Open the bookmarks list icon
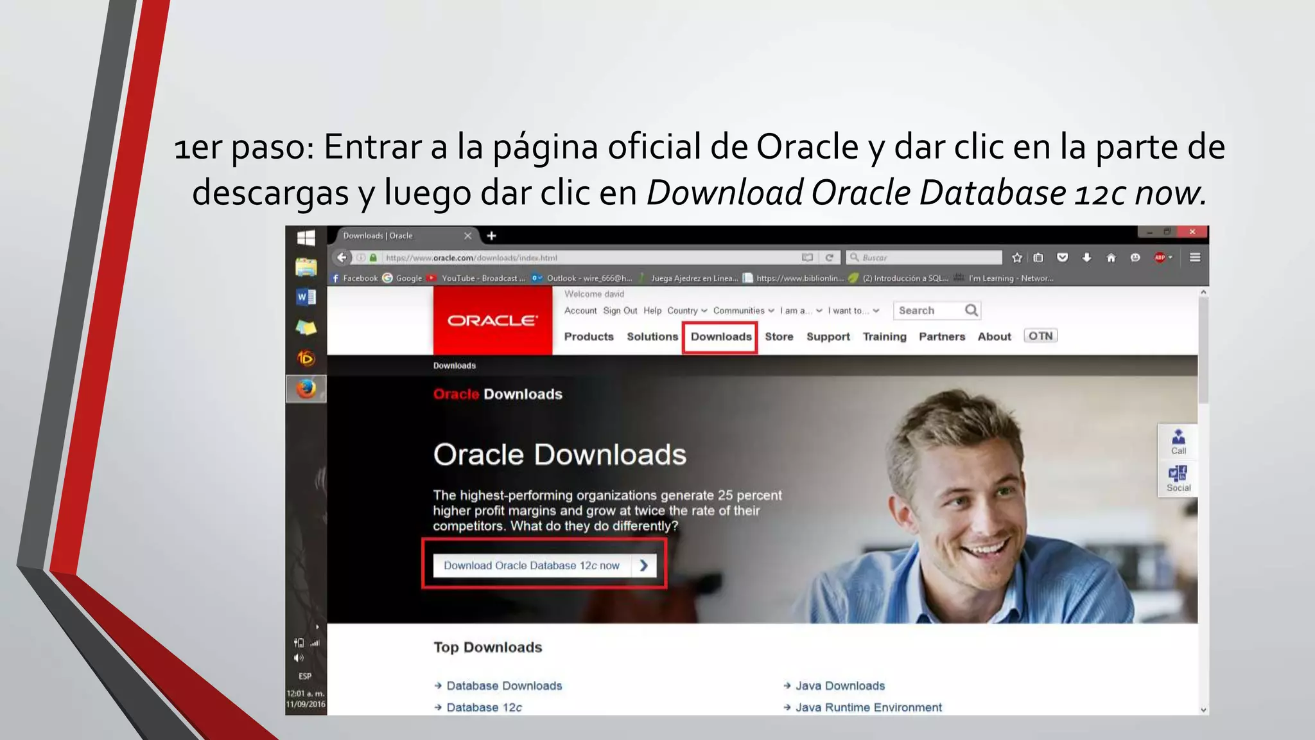 [1038, 258]
